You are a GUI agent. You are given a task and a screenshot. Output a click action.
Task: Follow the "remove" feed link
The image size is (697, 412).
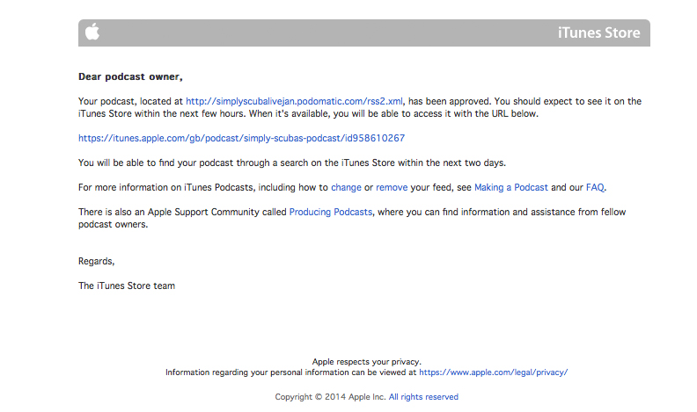[392, 187]
